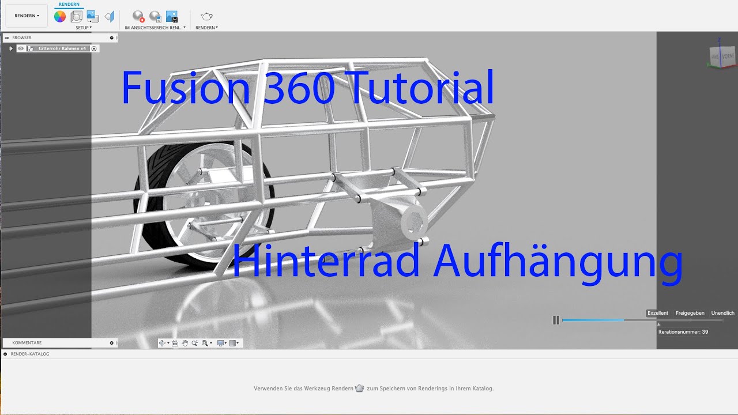Click the teapot Render icon

pyautogui.click(x=206, y=17)
